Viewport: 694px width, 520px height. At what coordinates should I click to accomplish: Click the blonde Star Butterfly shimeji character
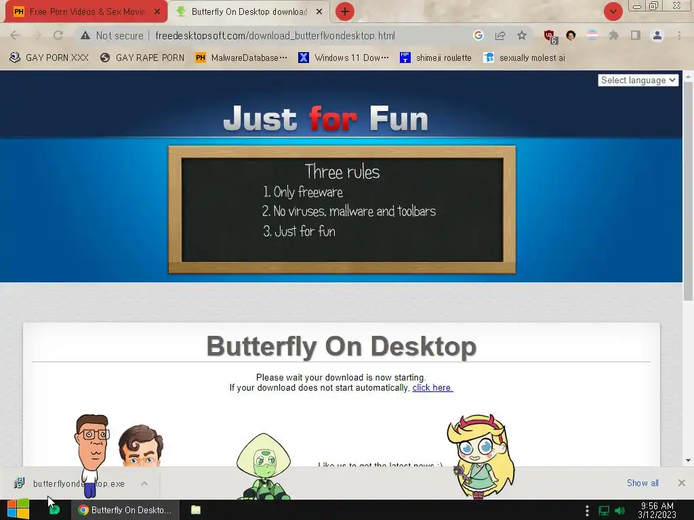pos(481,456)
